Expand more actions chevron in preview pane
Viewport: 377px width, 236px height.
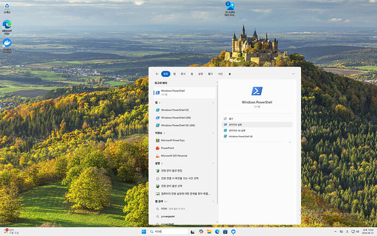point(290,142)
